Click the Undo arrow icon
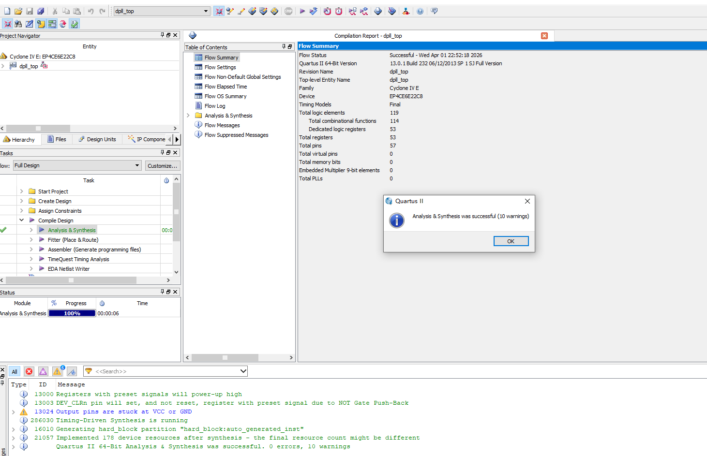707x456 pixels. tap(90, 11)
